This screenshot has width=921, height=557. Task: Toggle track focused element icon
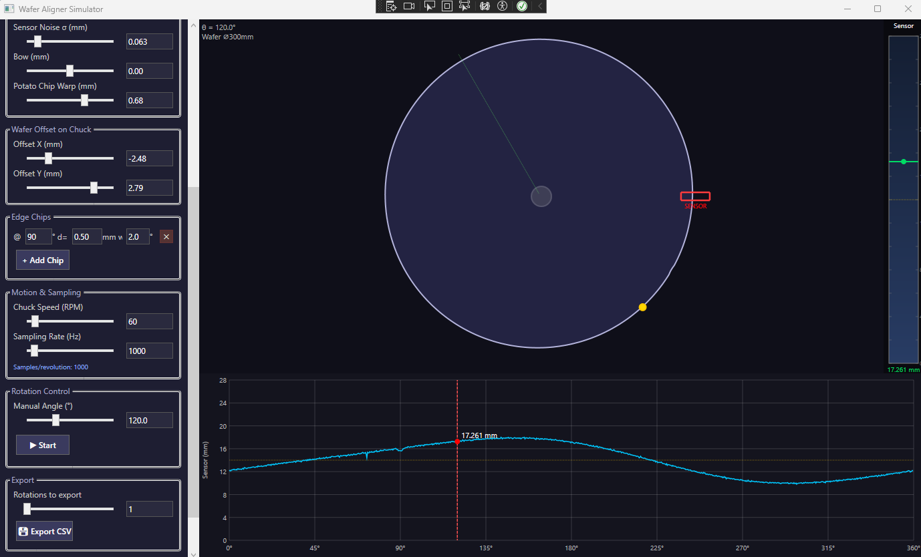pos(465,6)
